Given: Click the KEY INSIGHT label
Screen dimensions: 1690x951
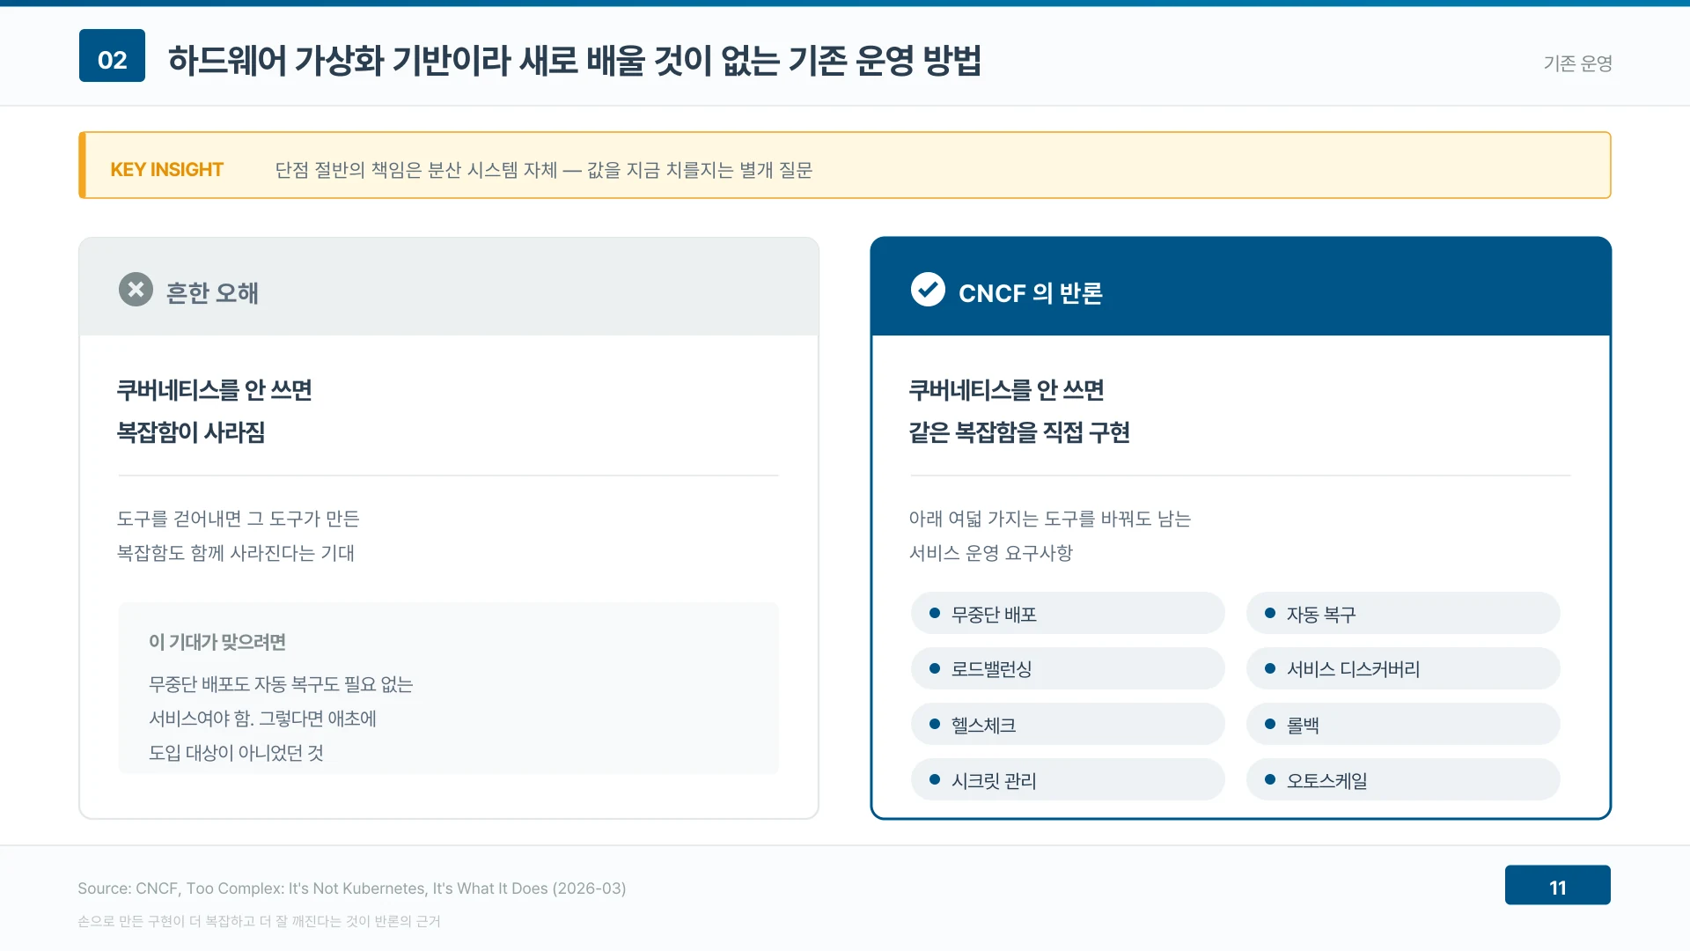Looking at the screenshot, I should click(x=166, y=169).
